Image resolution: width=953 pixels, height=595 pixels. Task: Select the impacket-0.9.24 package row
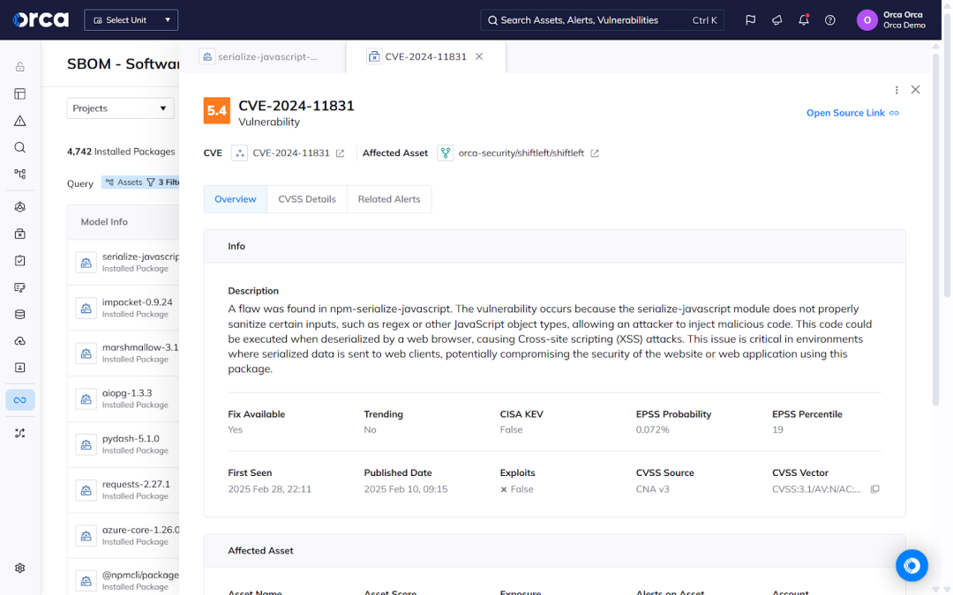click(124, 308)
